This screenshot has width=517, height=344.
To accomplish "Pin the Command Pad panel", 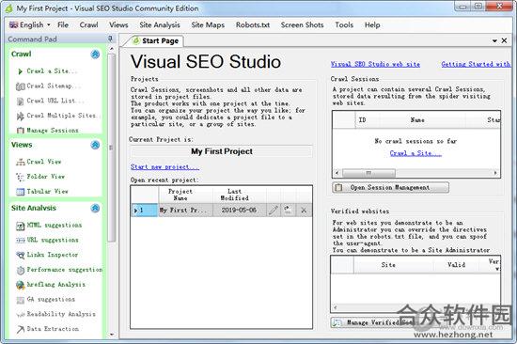I will click(x=110, y=39).
